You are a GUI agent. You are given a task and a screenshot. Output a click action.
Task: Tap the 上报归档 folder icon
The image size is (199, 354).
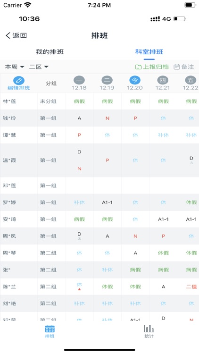138,67
